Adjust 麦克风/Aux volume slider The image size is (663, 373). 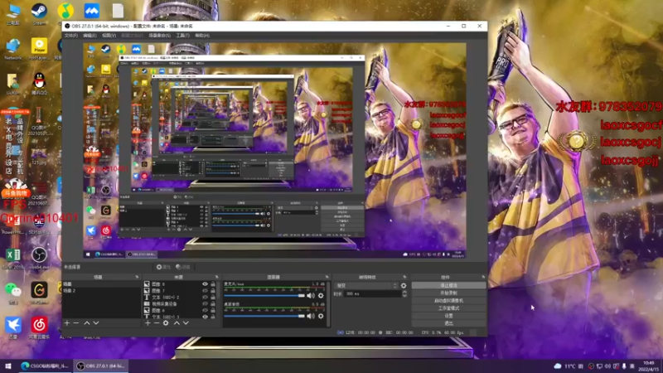click(264, 296)
